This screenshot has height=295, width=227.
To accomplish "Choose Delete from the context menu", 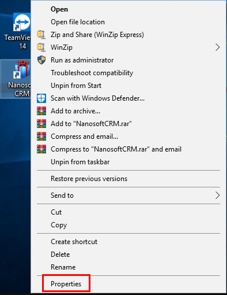I will point(60,255).
